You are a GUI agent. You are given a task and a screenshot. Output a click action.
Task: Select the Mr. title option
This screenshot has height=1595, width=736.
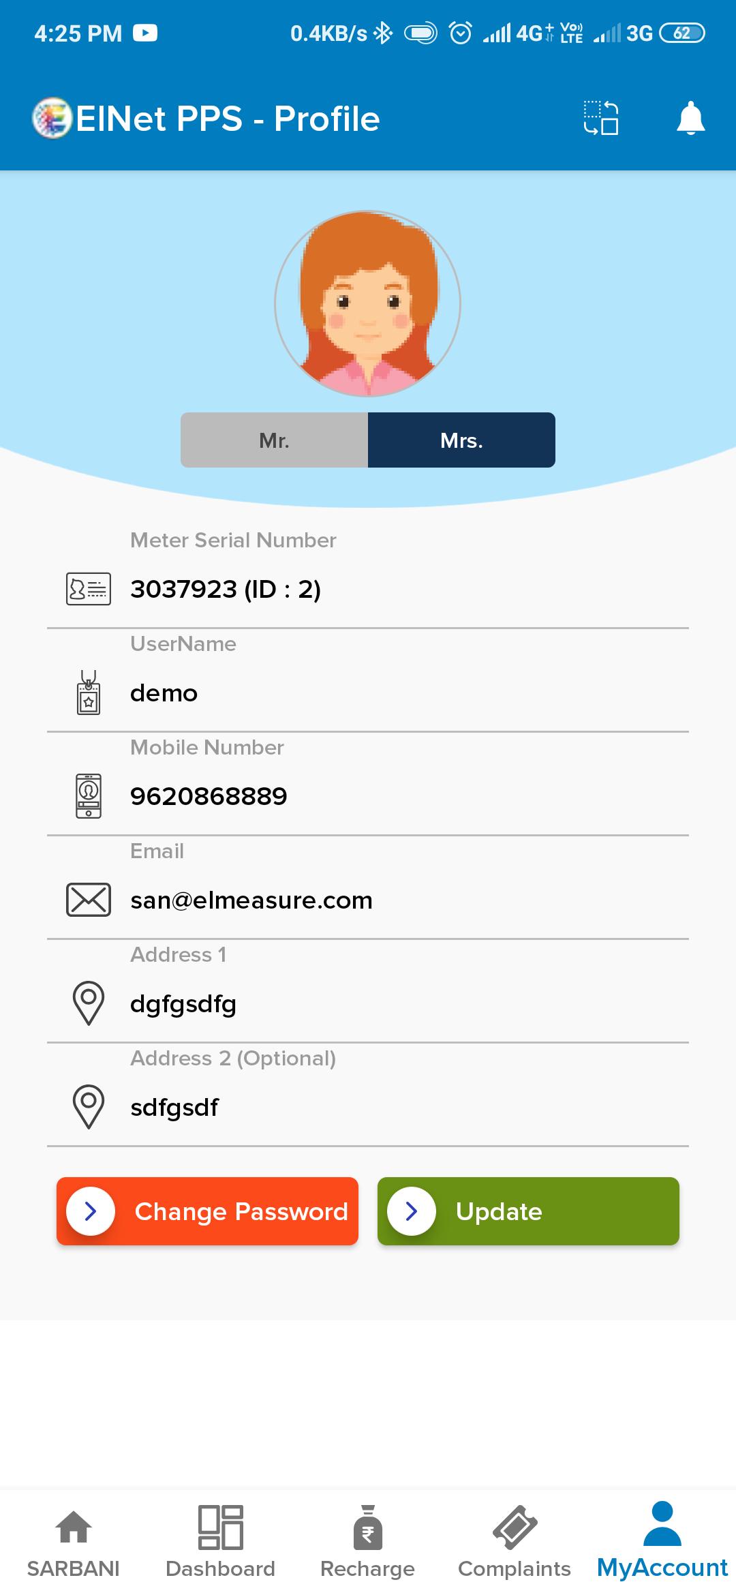click(x=274, y=440)
